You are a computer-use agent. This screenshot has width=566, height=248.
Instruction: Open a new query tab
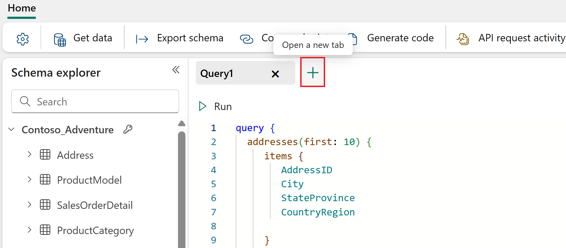(313, 73)
